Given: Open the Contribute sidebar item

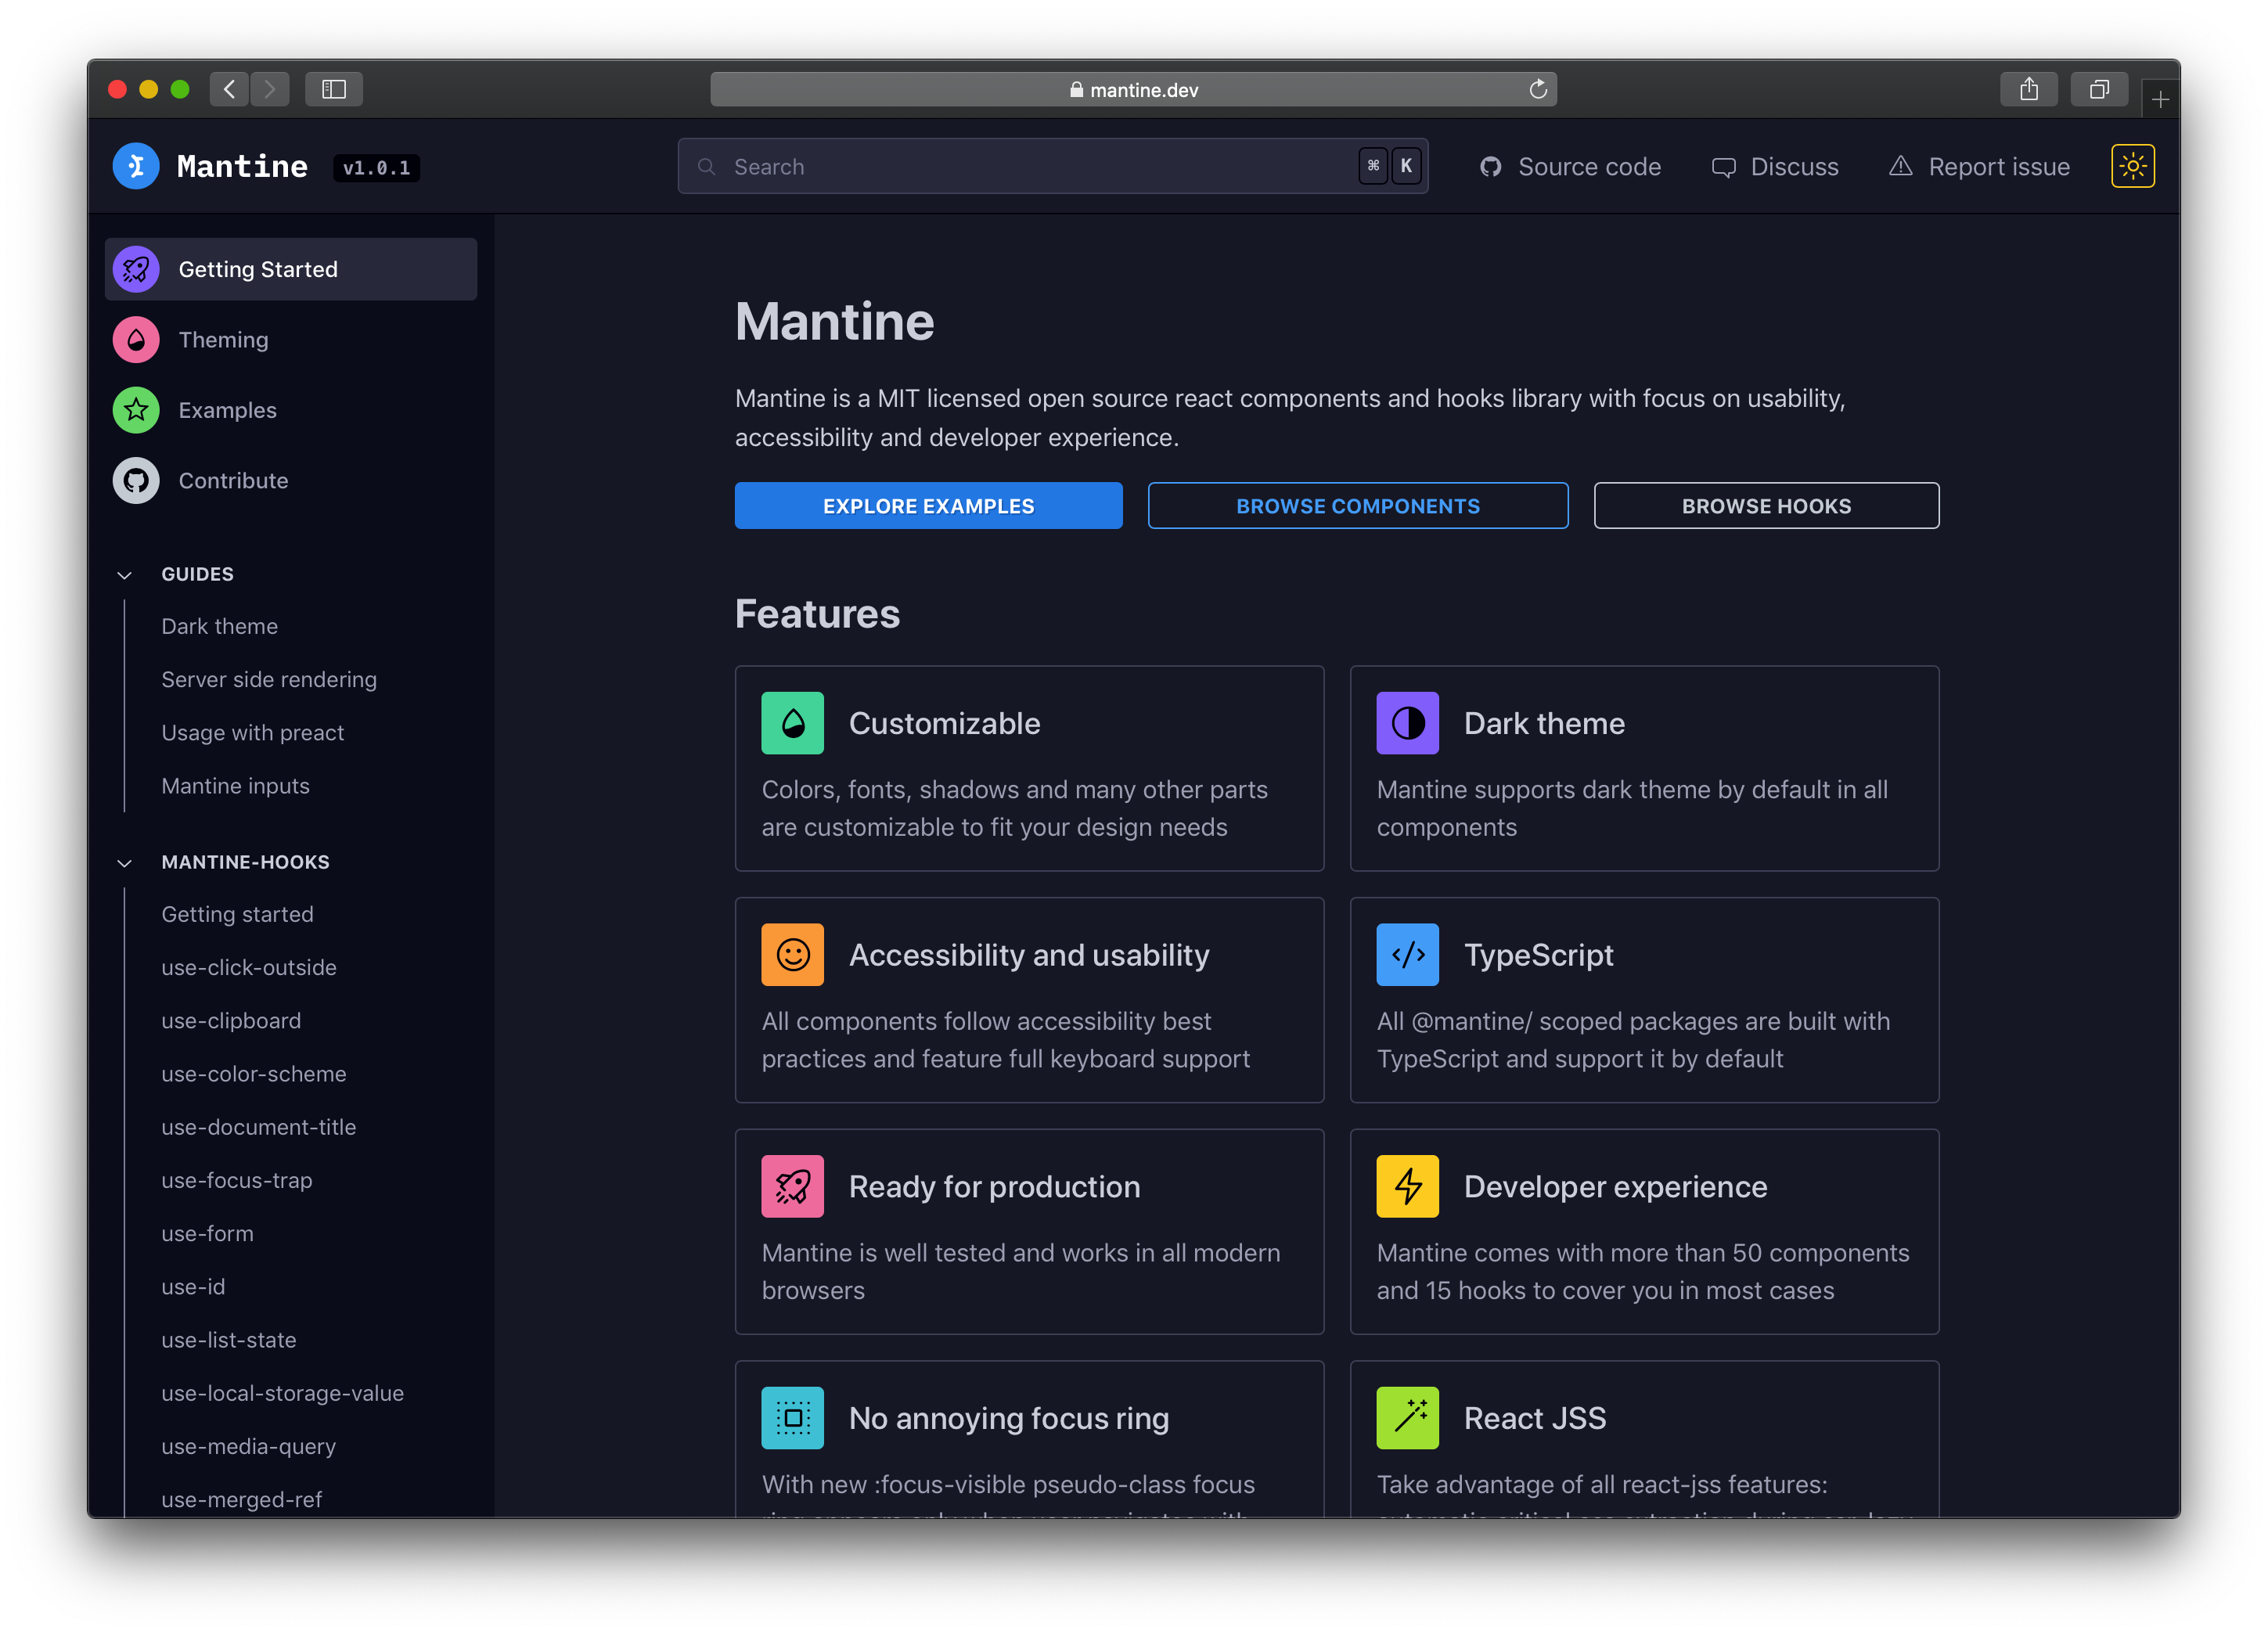Looking at the screenshot, I should 291,481.
